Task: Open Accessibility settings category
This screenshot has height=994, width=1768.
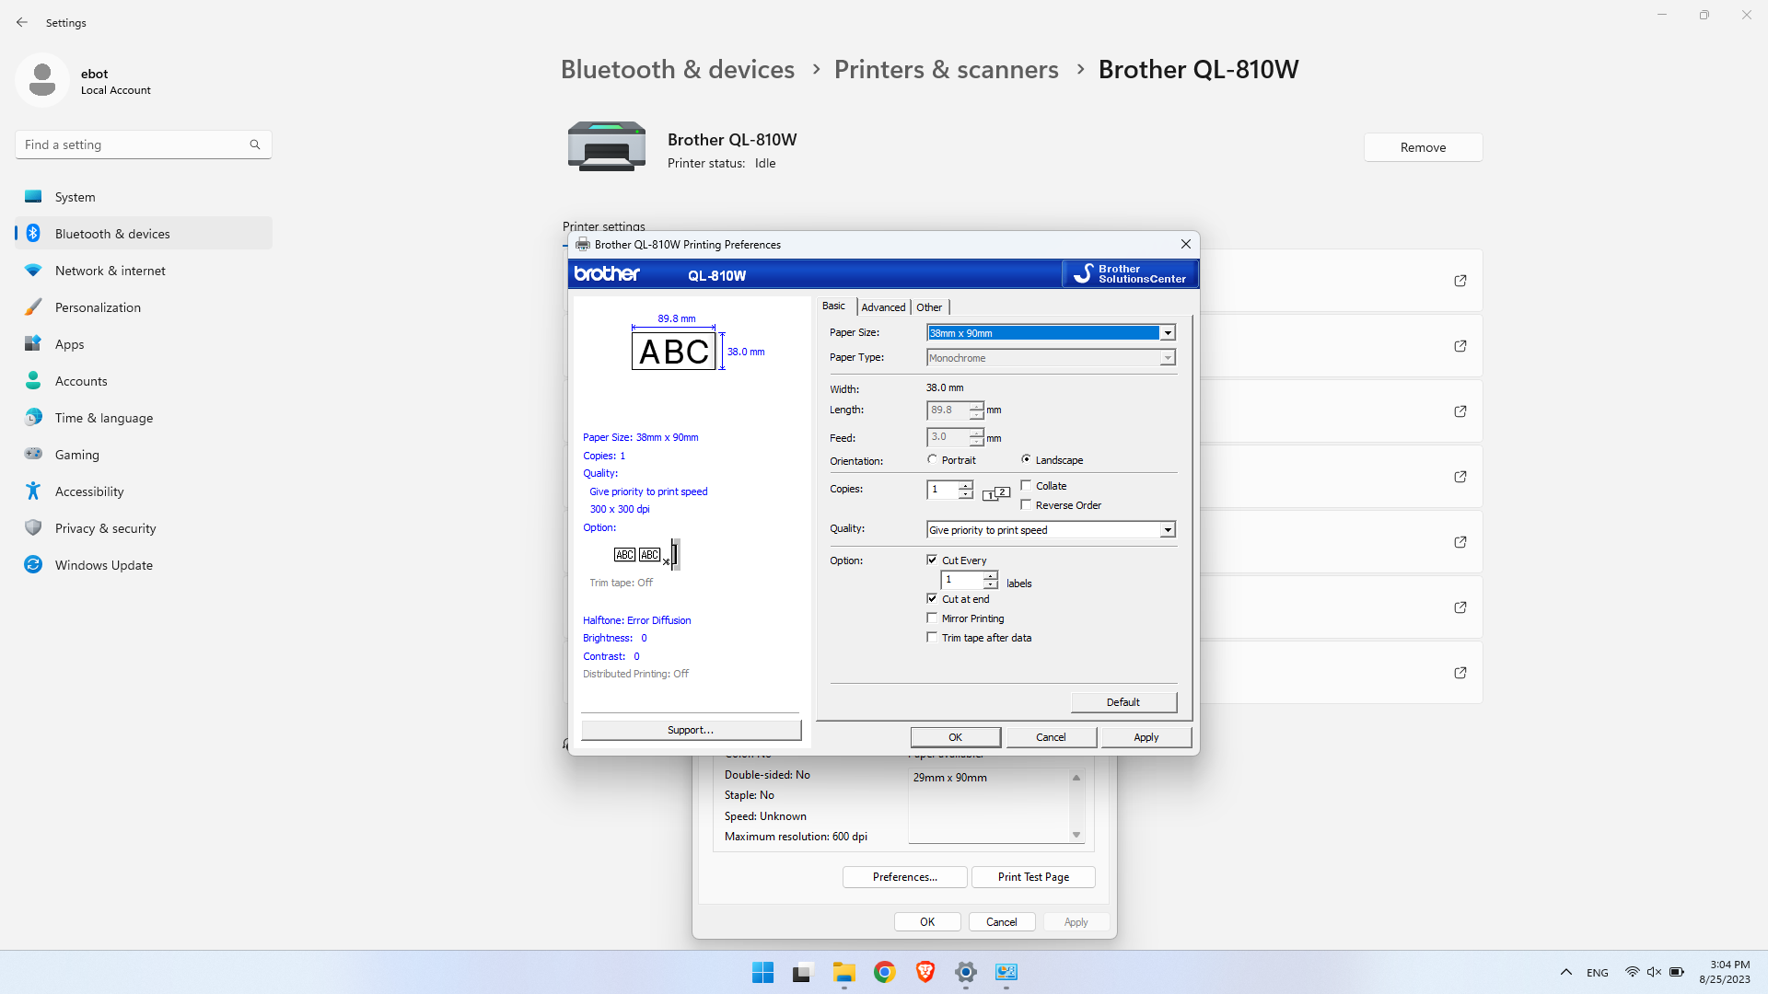Action: (x=144, y=491)
